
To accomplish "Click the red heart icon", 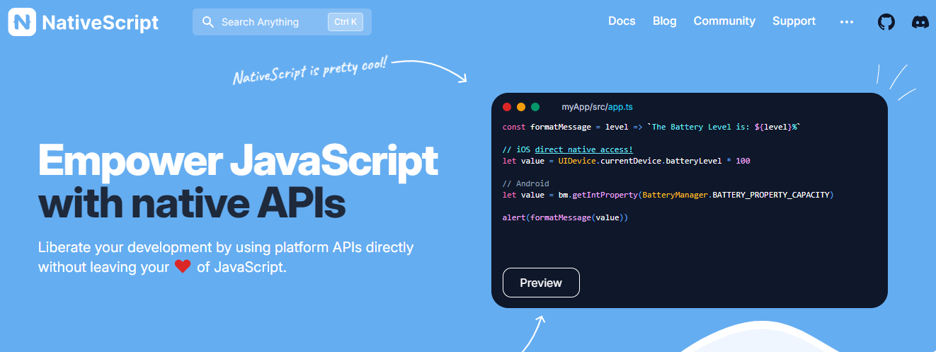I will (x=183, y=267).
